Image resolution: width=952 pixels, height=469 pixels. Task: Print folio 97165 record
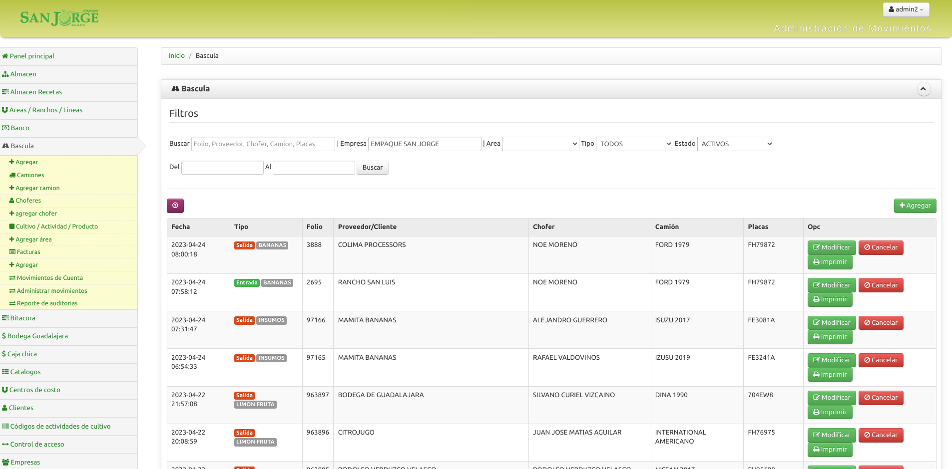(x=830, y=375)
